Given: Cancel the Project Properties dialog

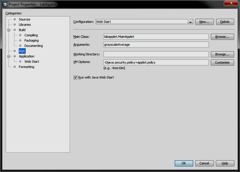Looking at the screenshot, I should click(x=204, y=163).
